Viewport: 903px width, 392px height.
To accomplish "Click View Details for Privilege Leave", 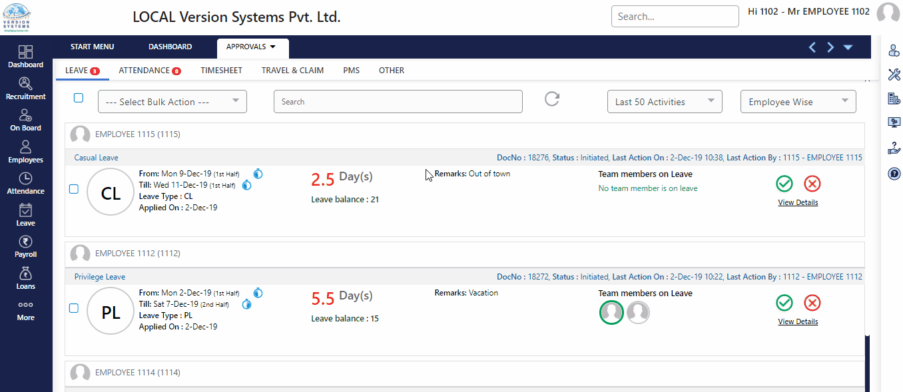I will 798,321.
